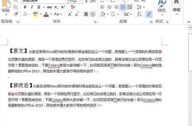Screen dimensions: 192x126
Task: Toggle justified alignment
Action: pos(123,7)
